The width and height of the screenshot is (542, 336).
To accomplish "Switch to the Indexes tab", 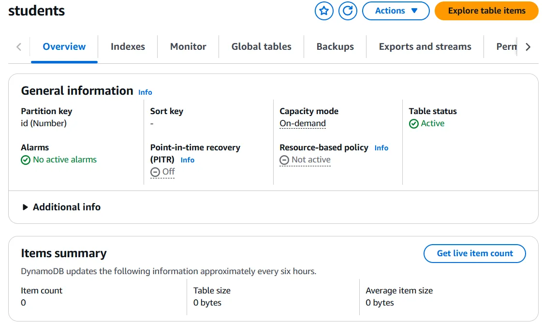I will tap(128, 46).
